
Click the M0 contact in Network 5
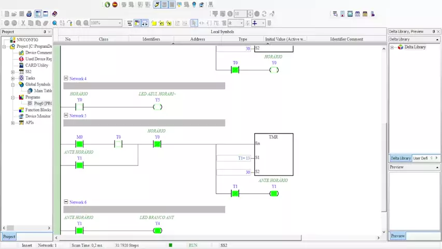point(79,144)
